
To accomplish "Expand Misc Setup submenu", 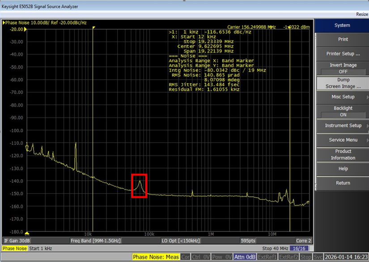I will pos(343,97).
